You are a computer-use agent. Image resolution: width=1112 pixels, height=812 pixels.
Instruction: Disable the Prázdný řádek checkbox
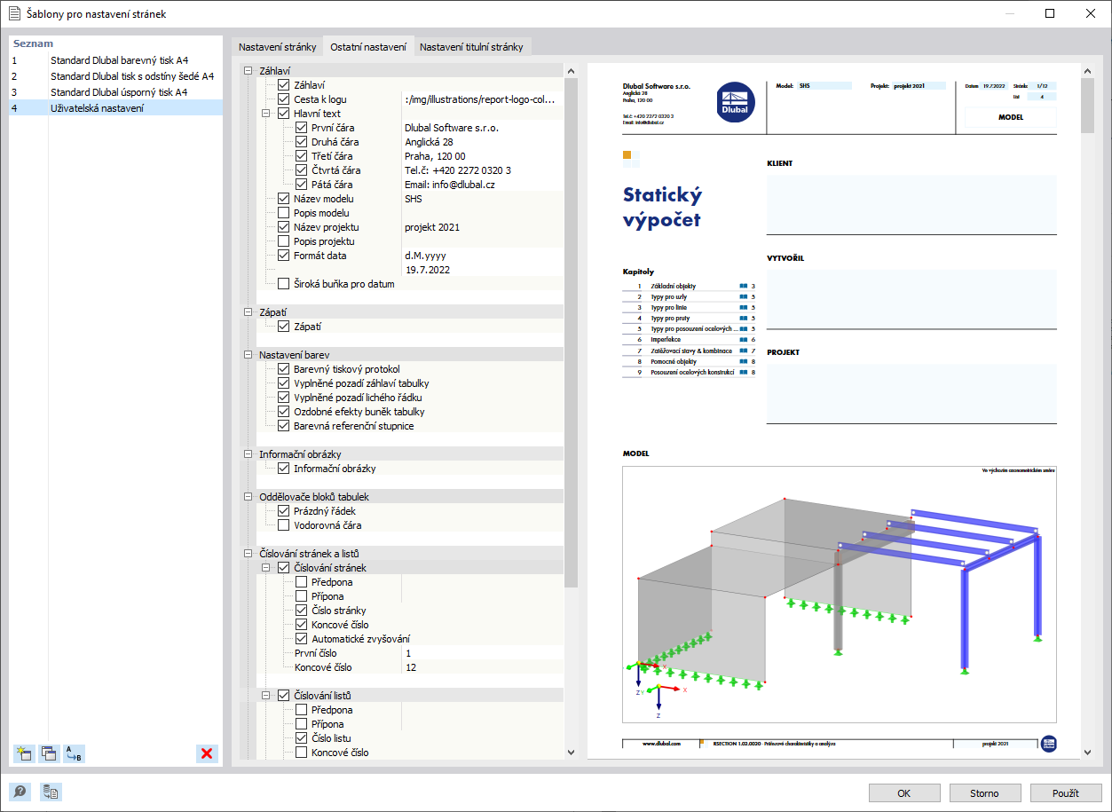point(284,511)
